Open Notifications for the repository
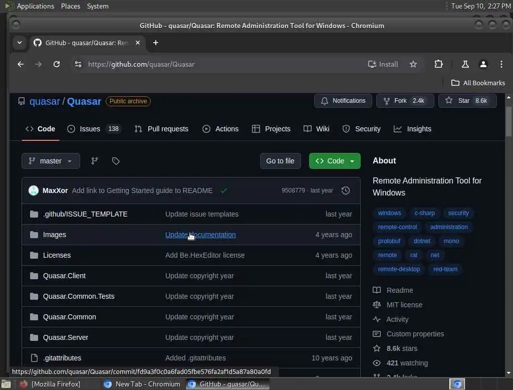Screen dimensions: 513x390 click(x=343, y=101)
